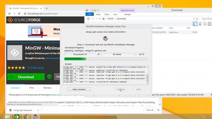212x119 pixels.
Task: Open the 173 Reviews link
Action: (x=36, y=68)
